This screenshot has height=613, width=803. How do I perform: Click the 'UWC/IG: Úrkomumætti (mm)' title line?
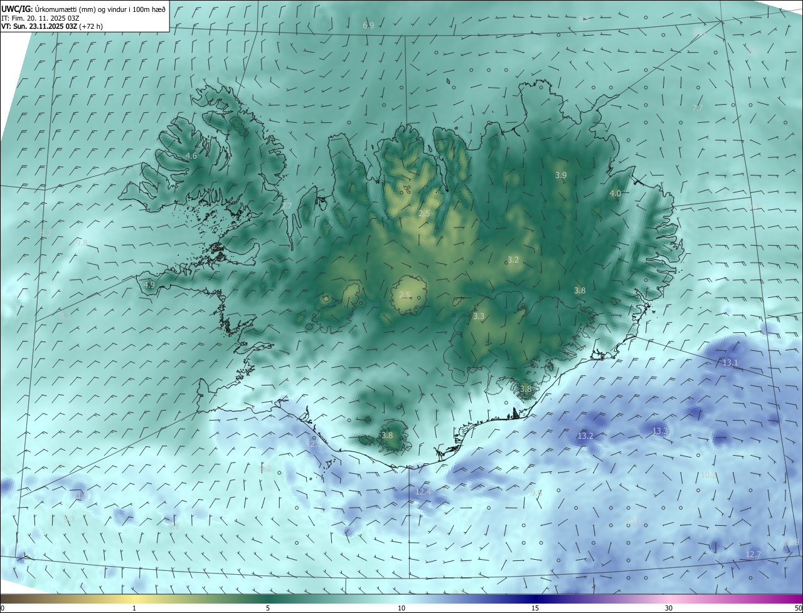[x=83, y=9]
